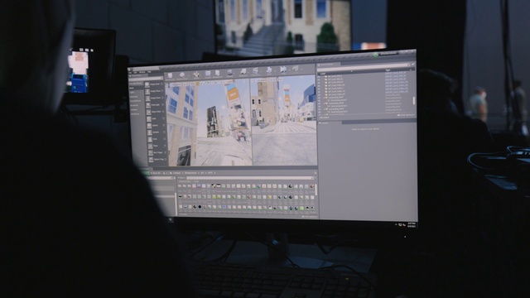
Task: Select the Lights actor category
Action: (x=132, y=93)
